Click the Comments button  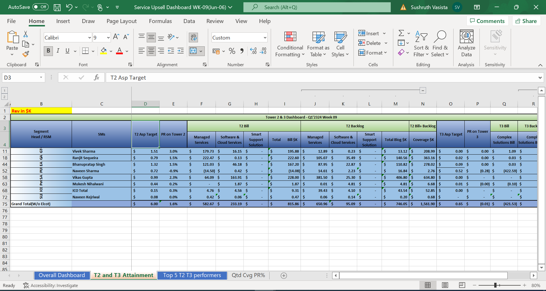pos(487,21)
